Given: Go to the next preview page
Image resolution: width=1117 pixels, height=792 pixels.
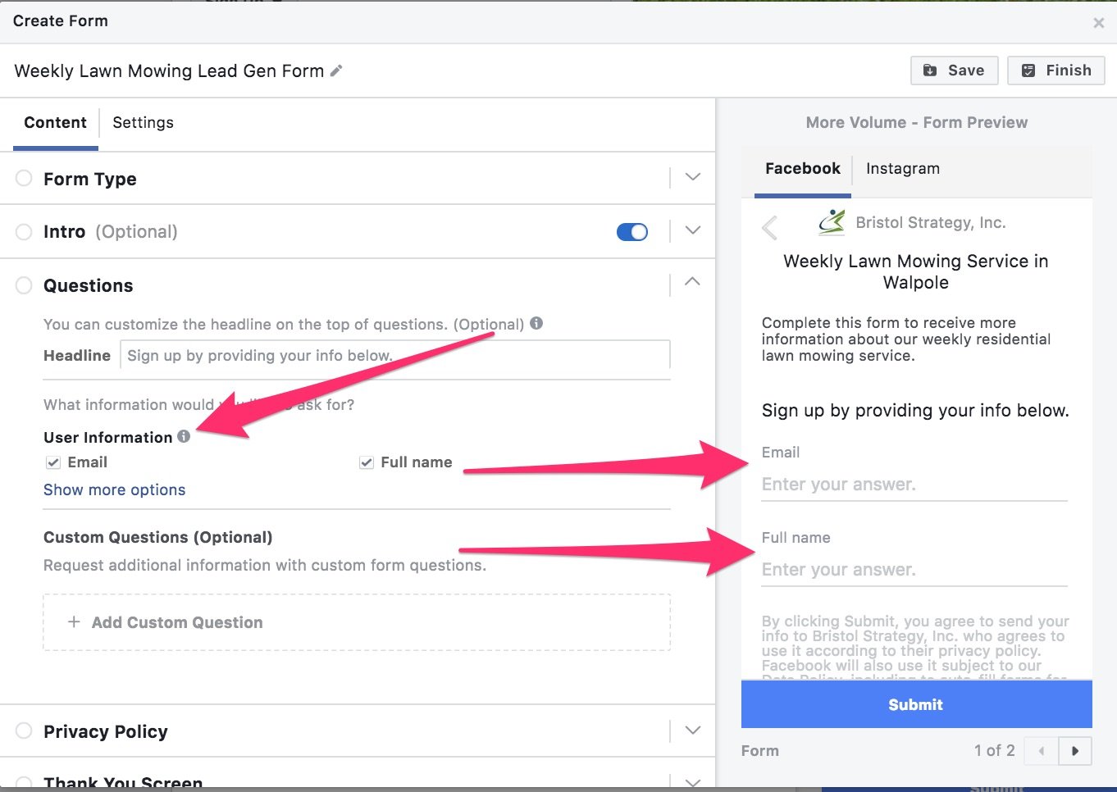Looking at the screenshot, I should click(1075, 751).
